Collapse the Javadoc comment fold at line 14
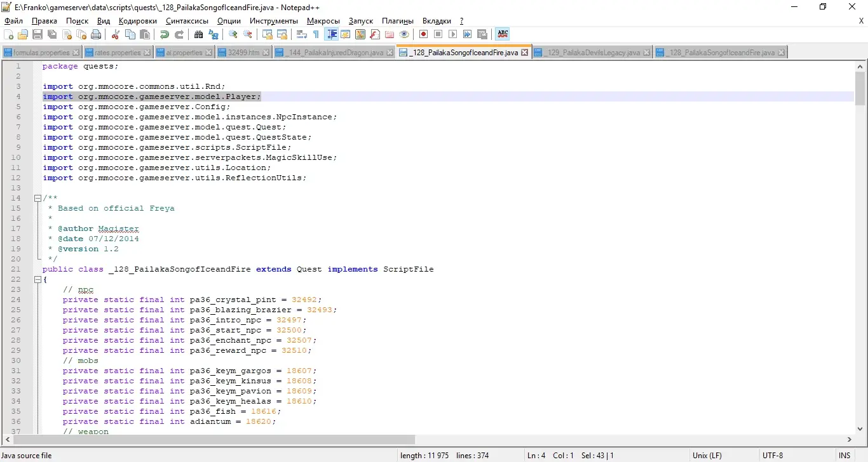The width and height of the screenshot is (868, 462). (37, 198)
